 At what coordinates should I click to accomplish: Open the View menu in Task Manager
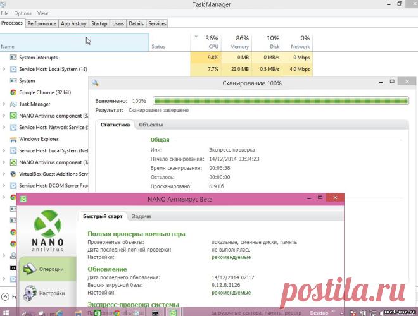coord(42,13)
